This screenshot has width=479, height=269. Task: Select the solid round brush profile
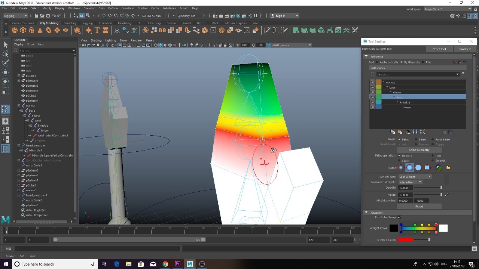pos(418,168)
